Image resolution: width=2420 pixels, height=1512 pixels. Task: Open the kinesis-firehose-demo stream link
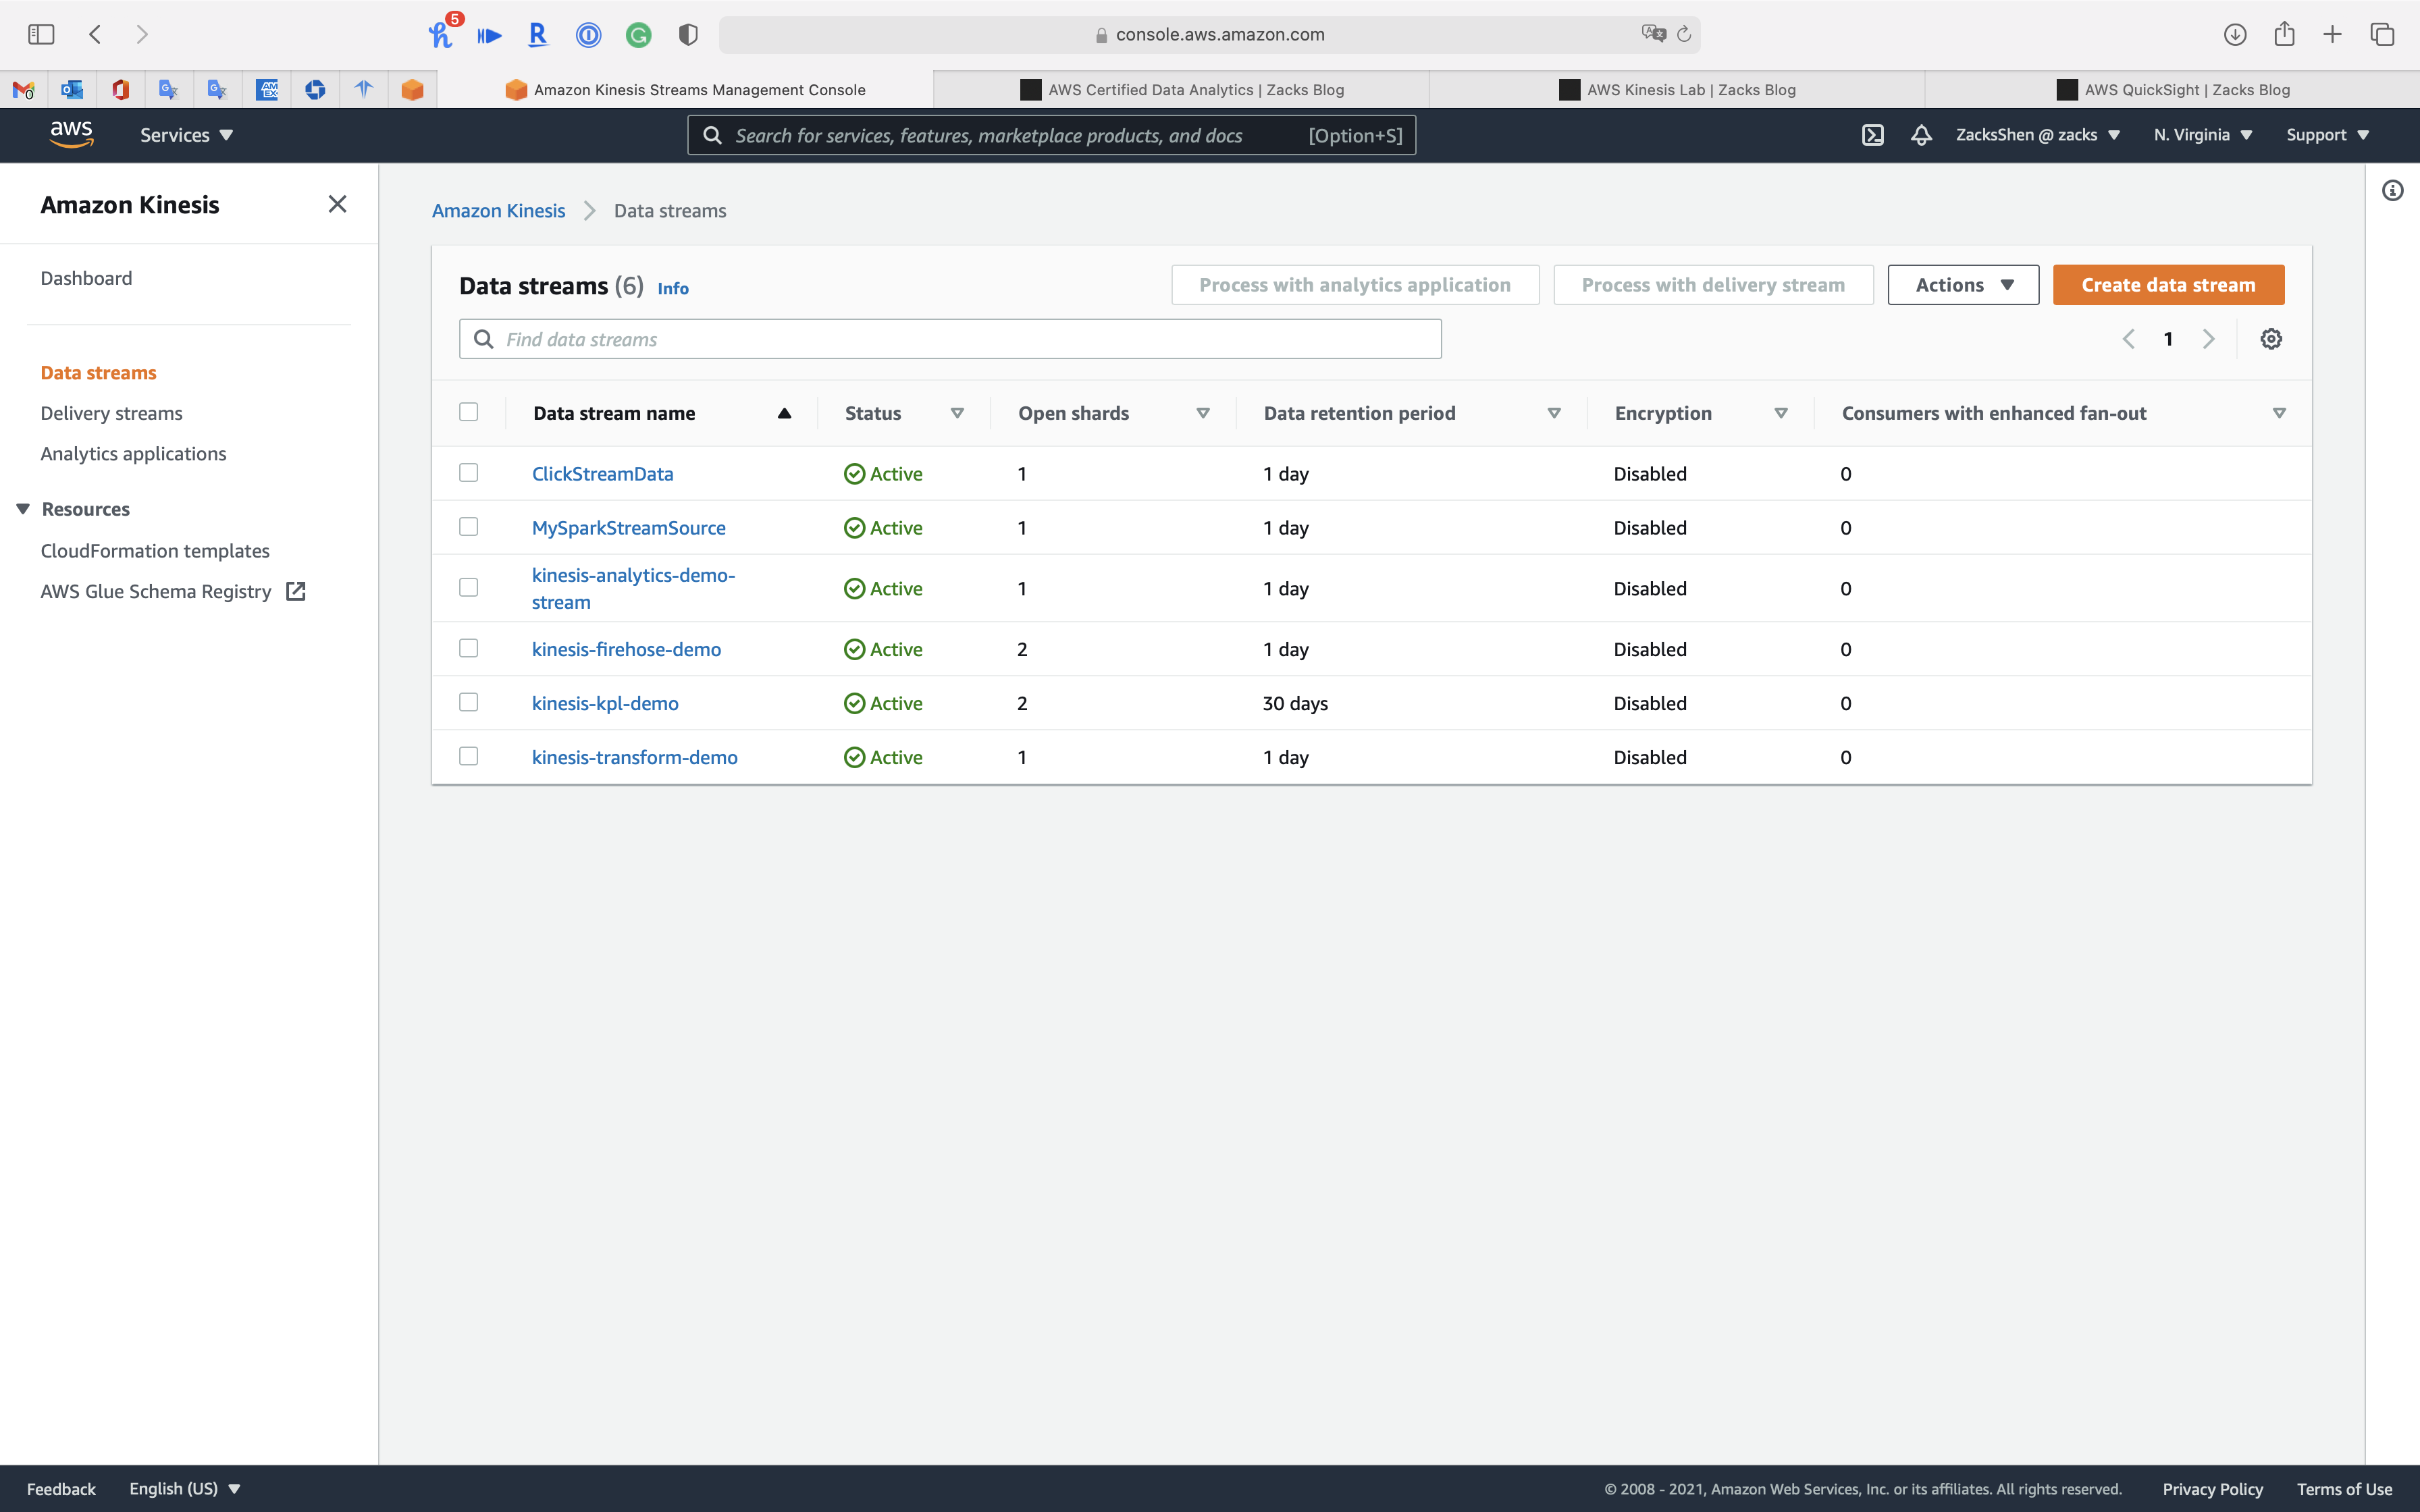tap(626, 649)
